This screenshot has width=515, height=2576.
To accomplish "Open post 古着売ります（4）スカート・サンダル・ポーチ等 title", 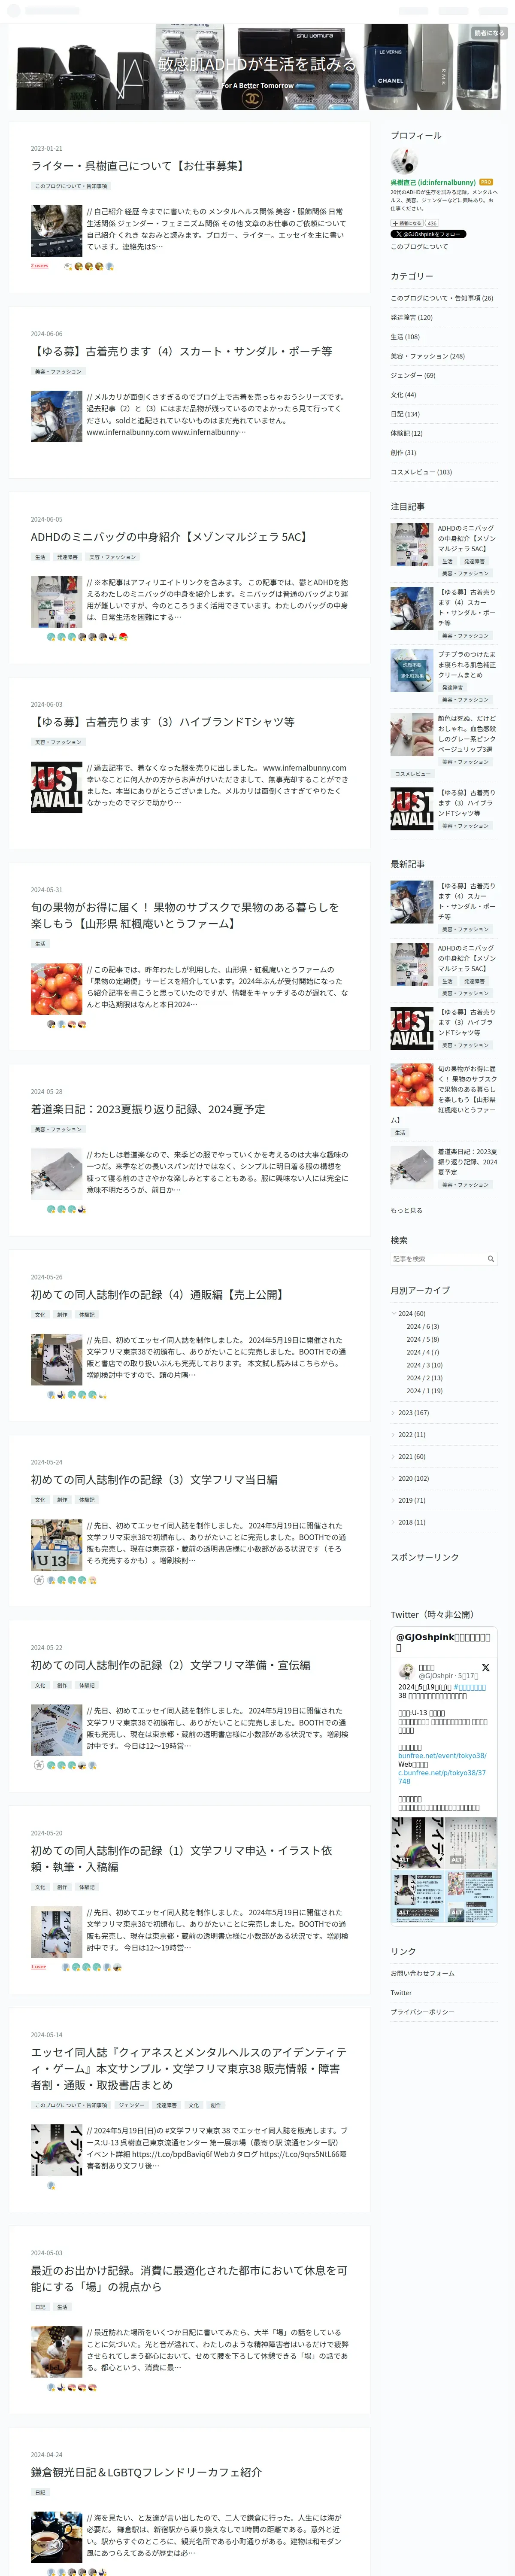I will tap(181, 351).
